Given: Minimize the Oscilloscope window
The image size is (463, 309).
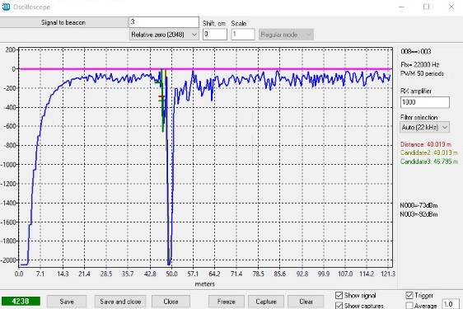Looking at the screenshot, I should [401, 7].
